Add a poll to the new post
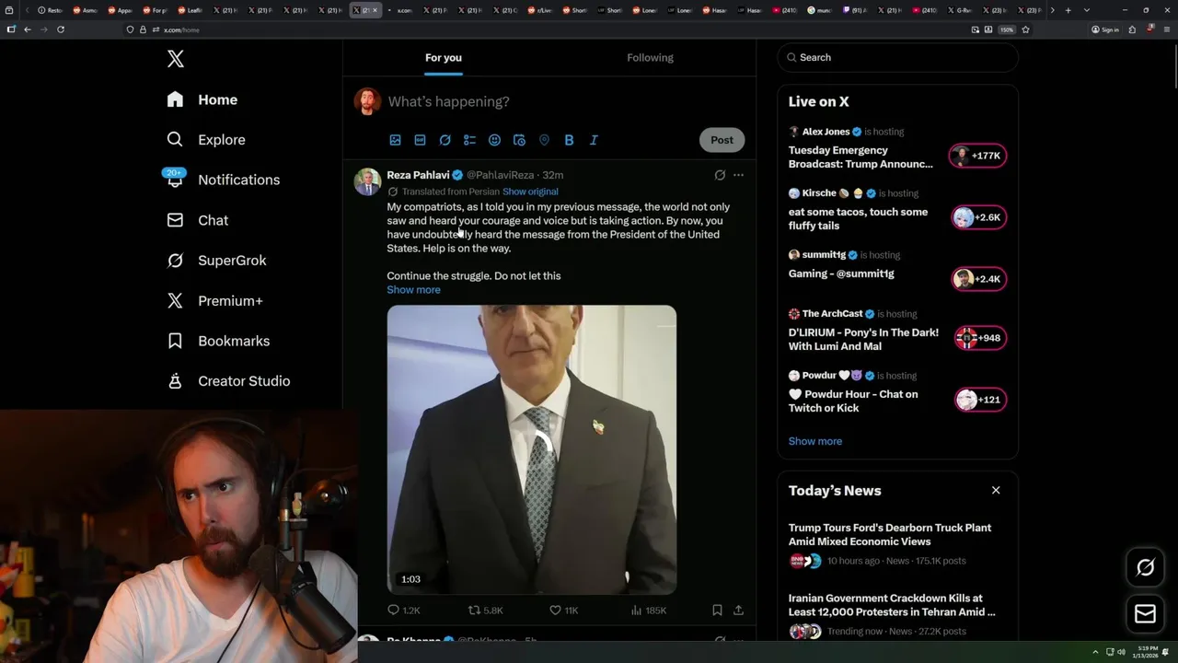The image size is (1178, 663). click(469, 140)
